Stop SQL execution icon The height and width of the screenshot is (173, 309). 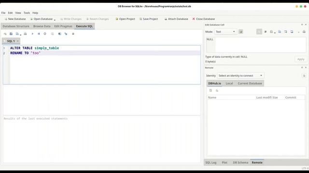[x=45, y=34]
